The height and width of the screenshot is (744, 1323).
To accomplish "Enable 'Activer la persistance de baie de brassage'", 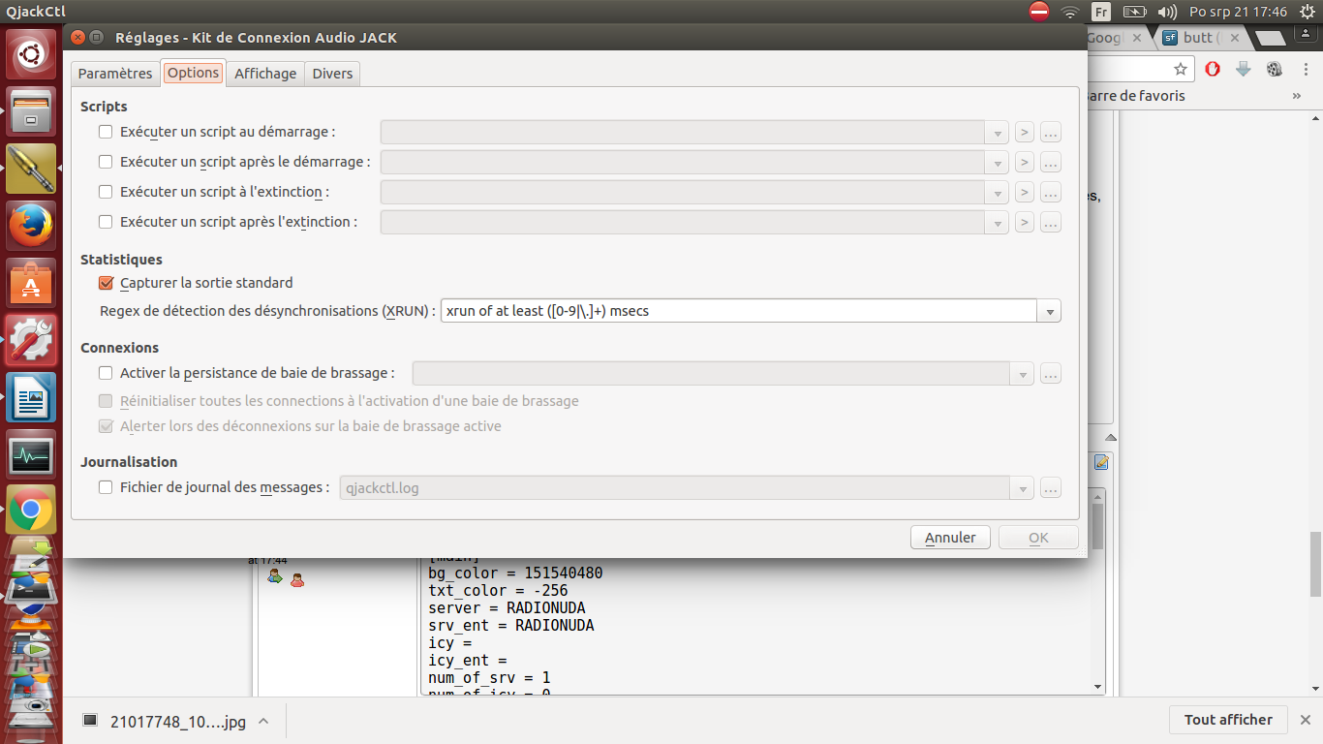I will (x=106, y=373).
